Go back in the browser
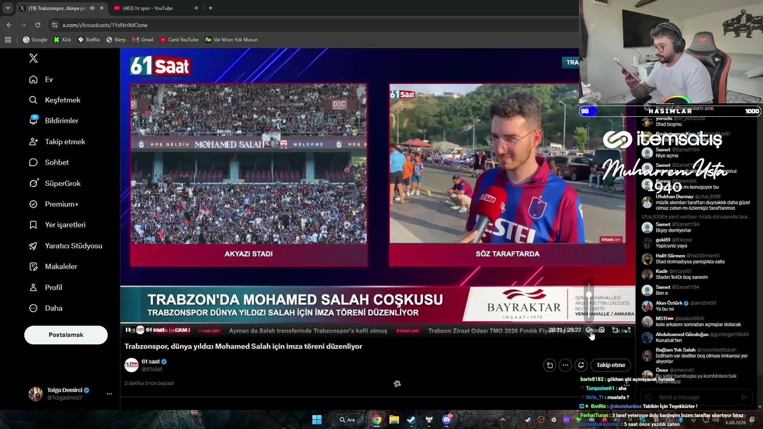 9,25
